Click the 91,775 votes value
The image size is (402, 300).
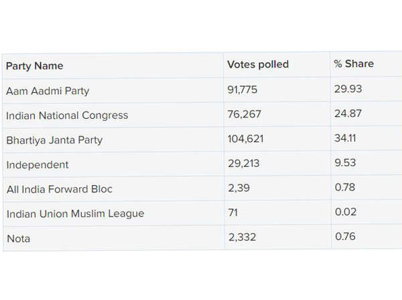coord(242,90)
